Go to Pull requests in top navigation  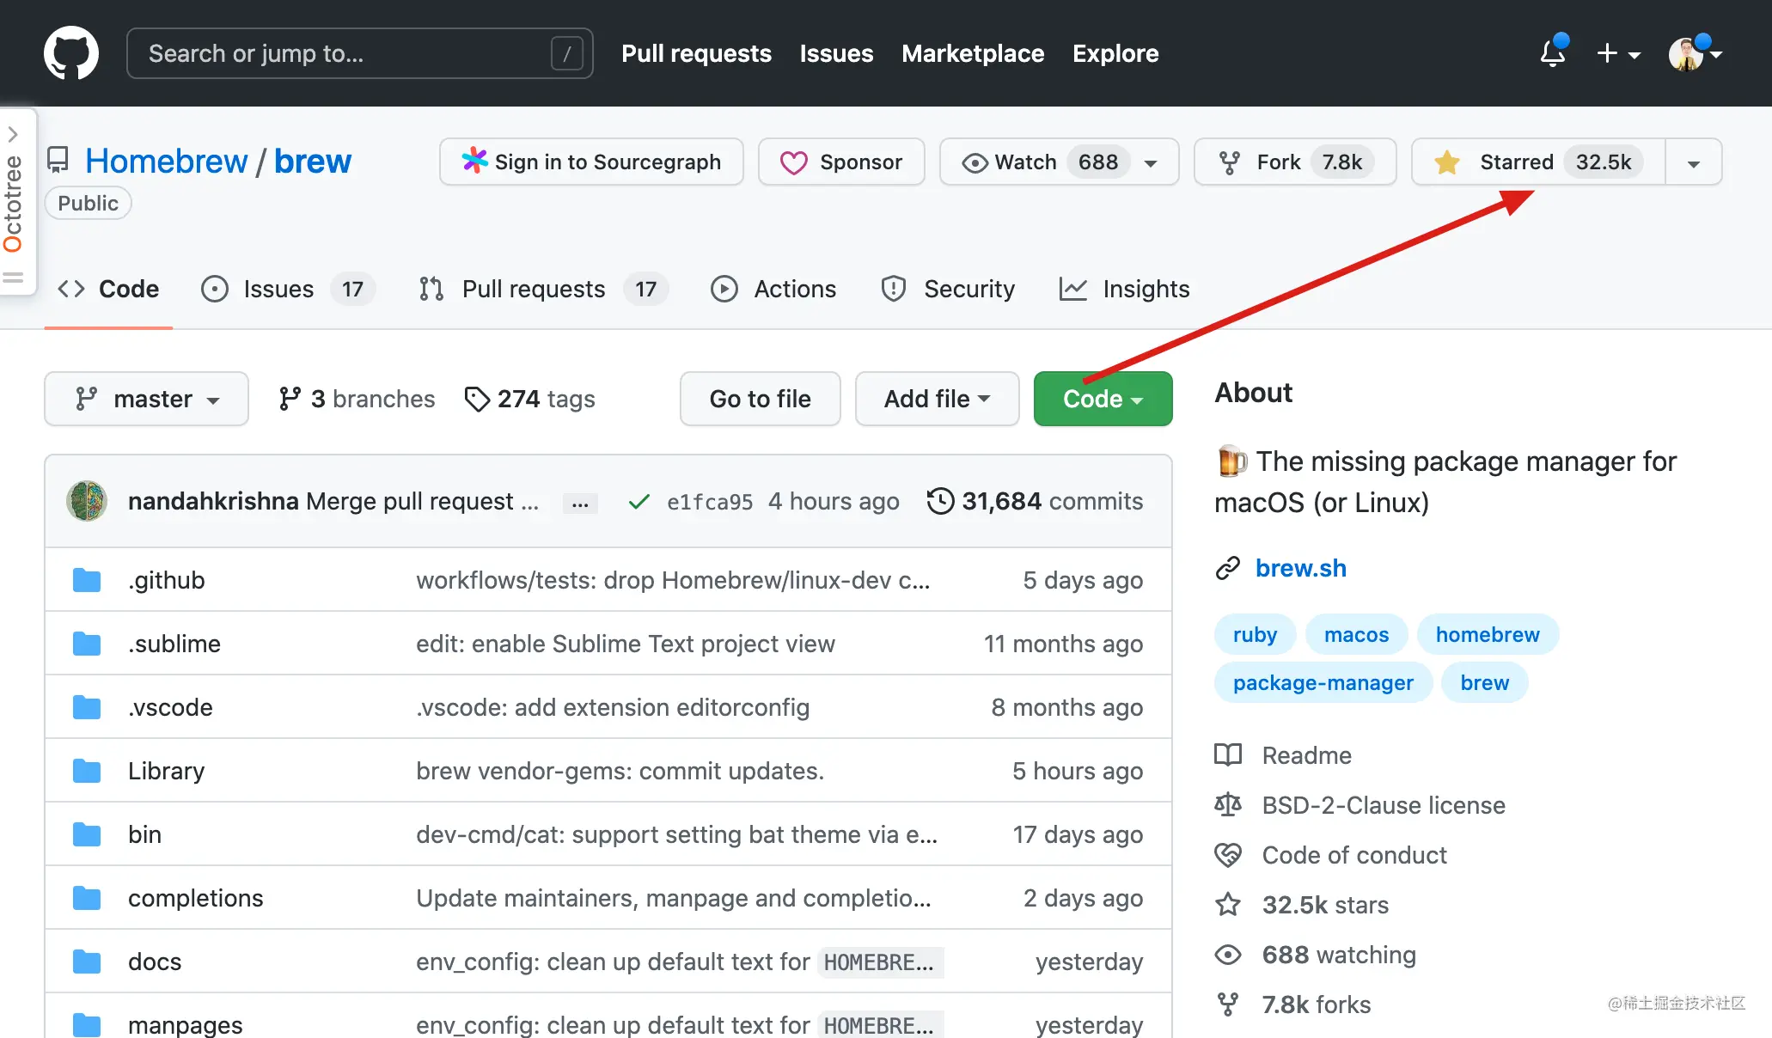click(x=696, y=53)
